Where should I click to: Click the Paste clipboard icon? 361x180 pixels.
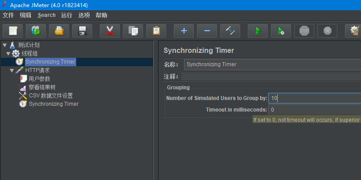[156, 31]
